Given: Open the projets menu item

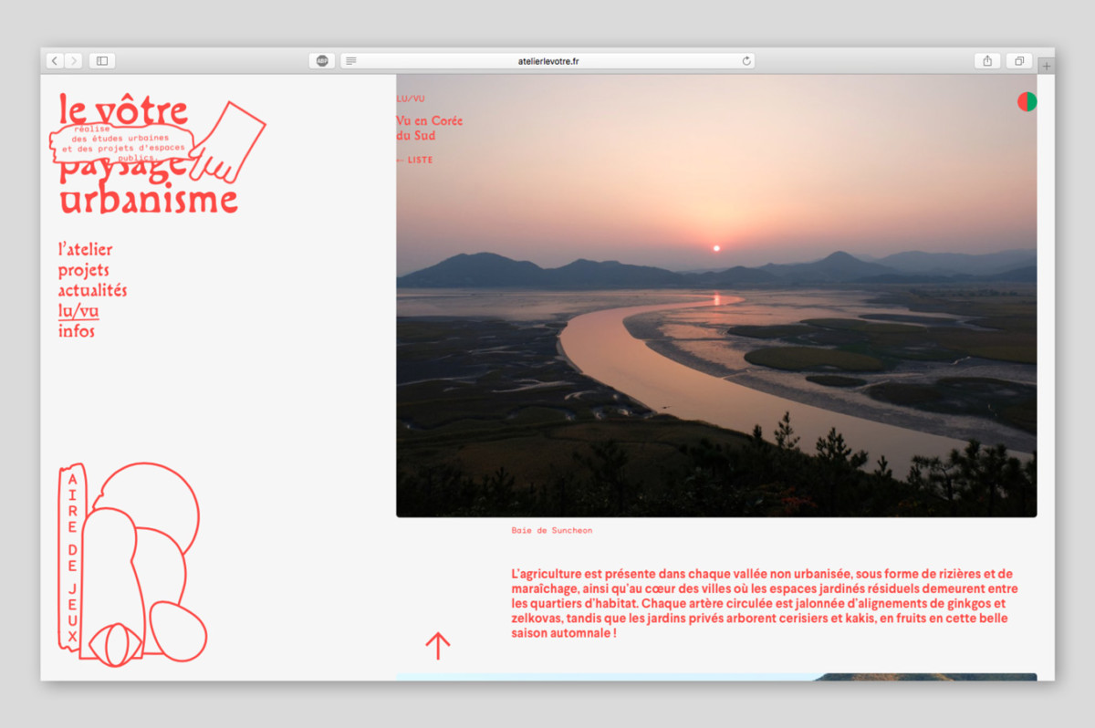Looking at the screenshot, I should (x=83, y=270).
